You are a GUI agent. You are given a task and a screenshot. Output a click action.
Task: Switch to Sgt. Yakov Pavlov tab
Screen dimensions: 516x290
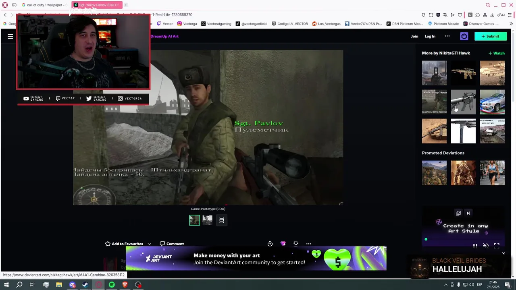pos(96,5)
